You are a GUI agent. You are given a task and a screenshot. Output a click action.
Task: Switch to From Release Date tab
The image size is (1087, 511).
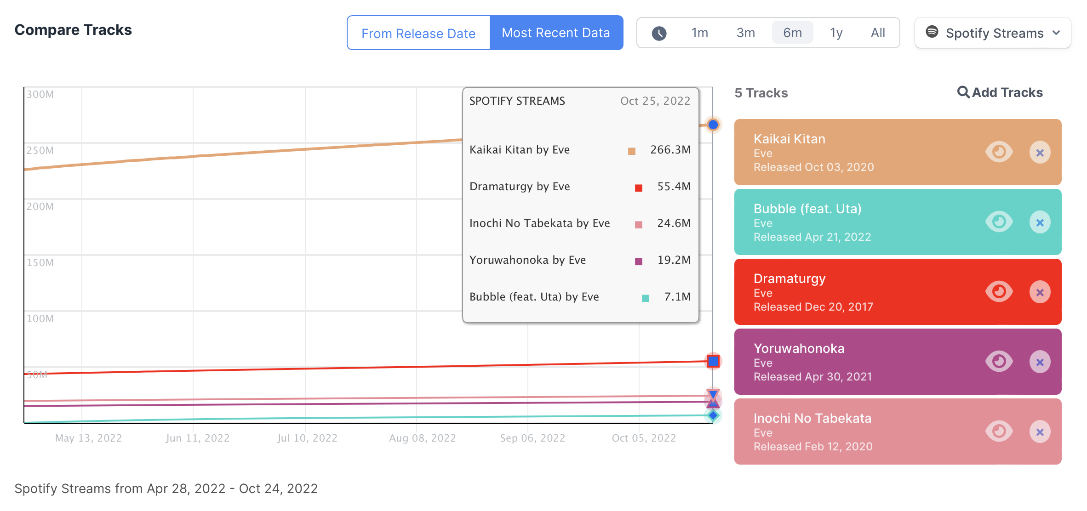click(x=418, y=33)
